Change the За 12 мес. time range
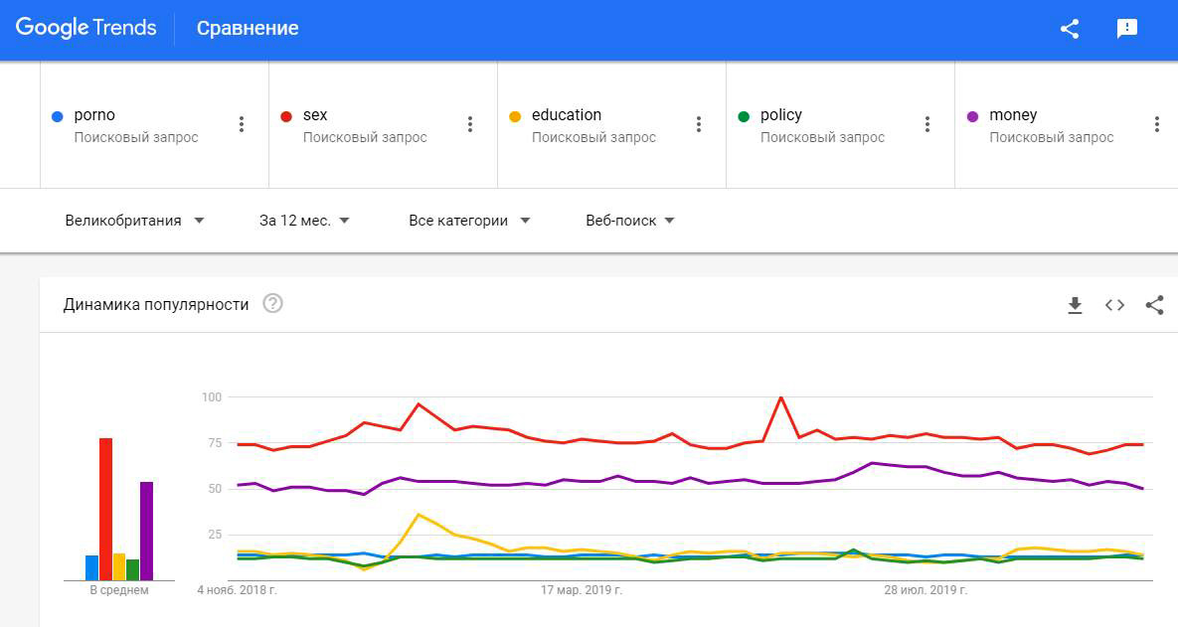This screenshot has width=1178, height=627. 304,221
